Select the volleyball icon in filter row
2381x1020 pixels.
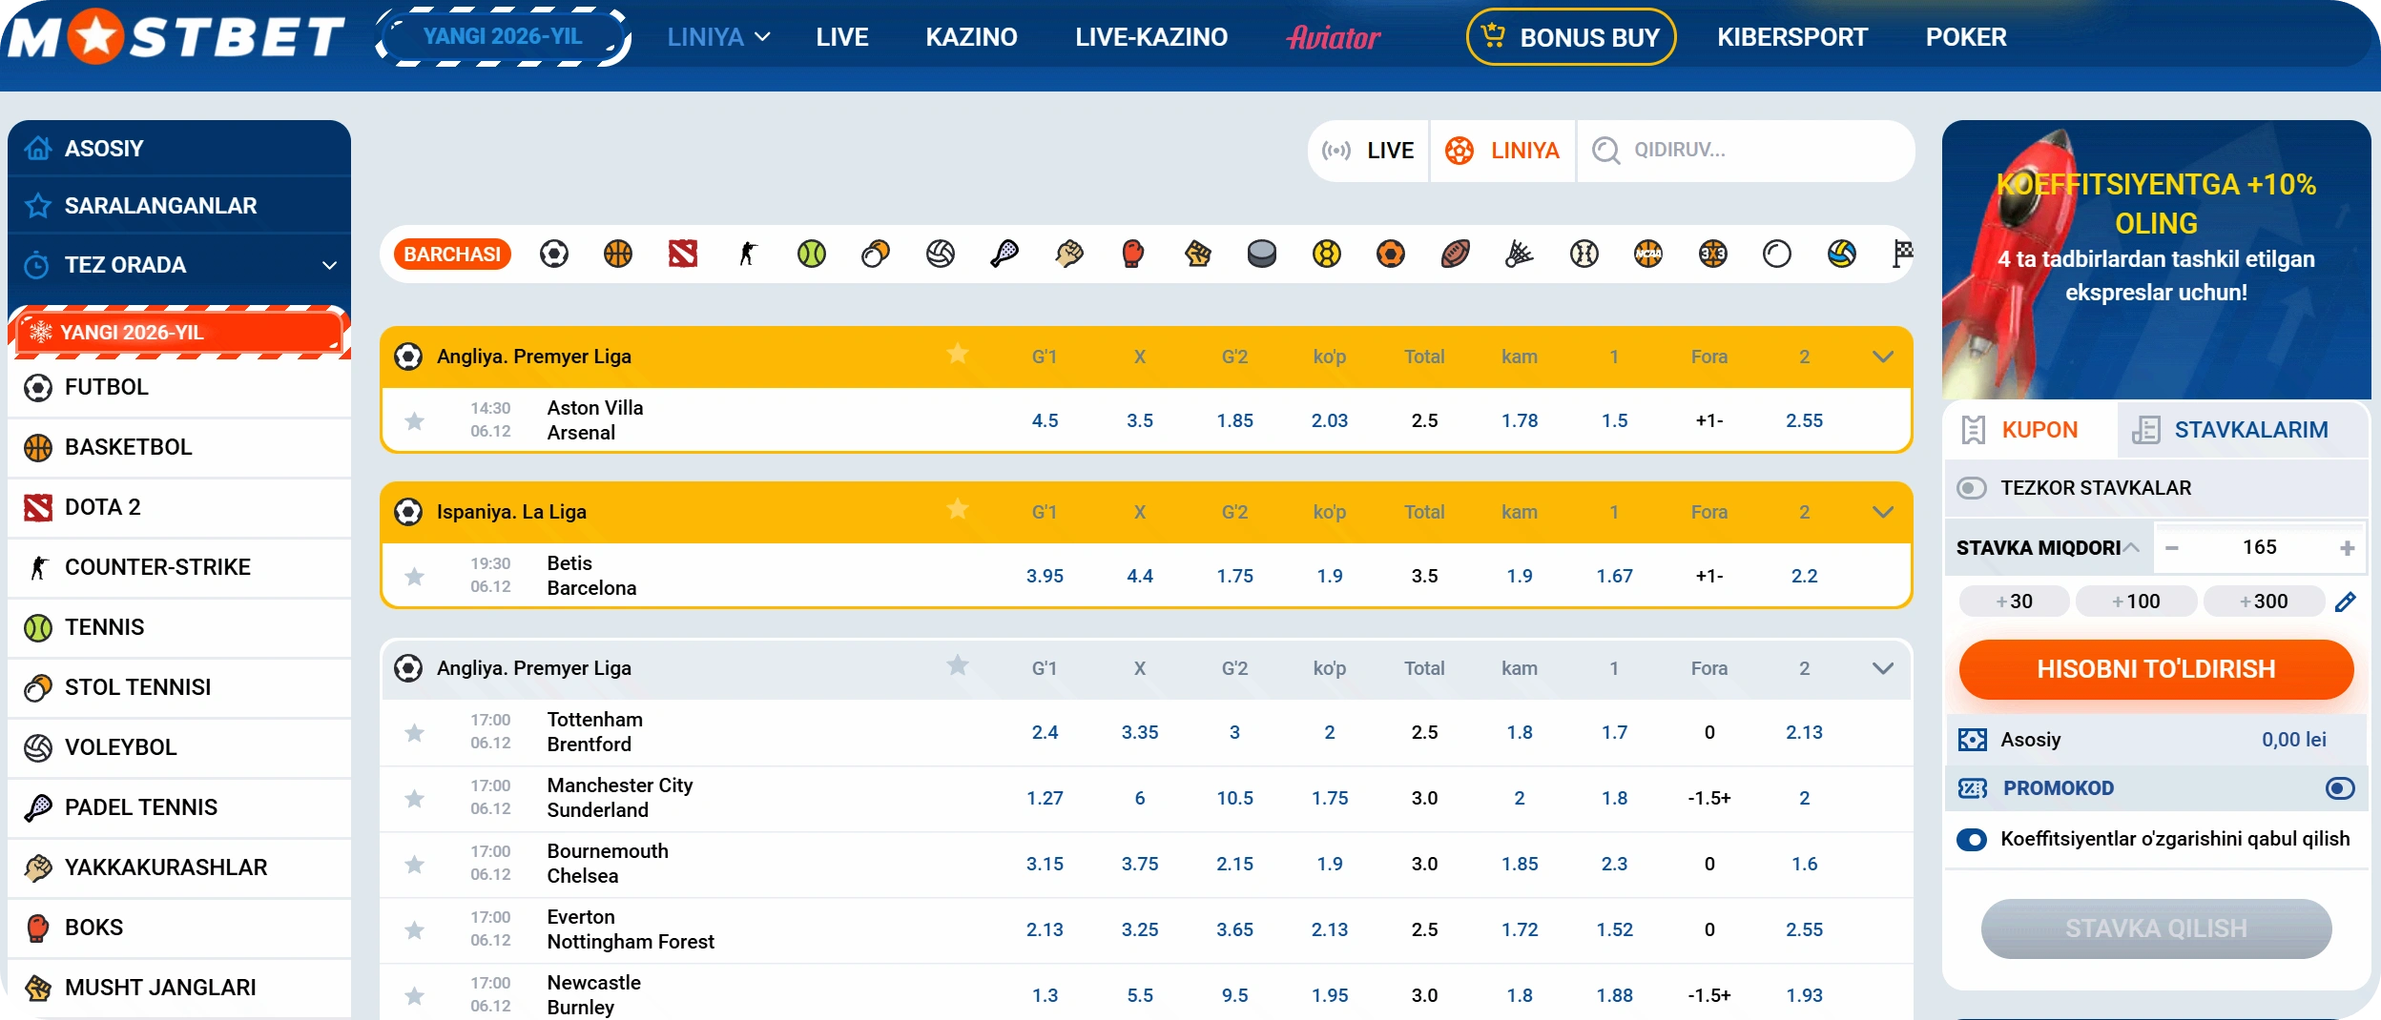(x=941, y=254)
